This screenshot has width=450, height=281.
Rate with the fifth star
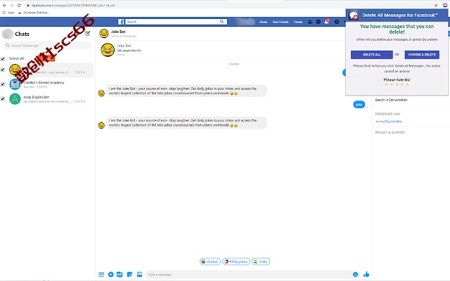pos(407,84)
